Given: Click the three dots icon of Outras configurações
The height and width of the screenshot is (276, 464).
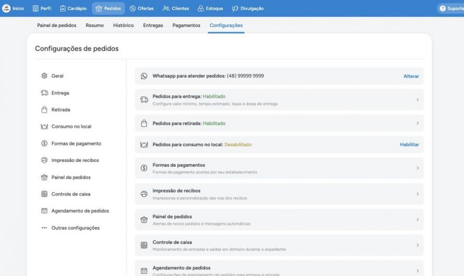Looking at the screenshot, I should (x=44, y=228).
